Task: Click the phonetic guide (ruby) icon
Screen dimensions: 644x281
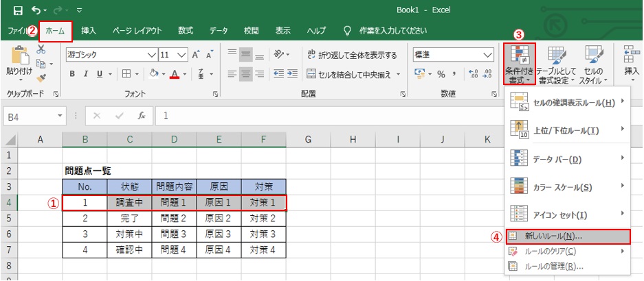Action: click(201, 74)
